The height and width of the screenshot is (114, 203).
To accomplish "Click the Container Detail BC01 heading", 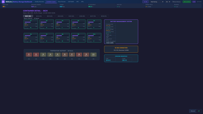I will (35, 11).
